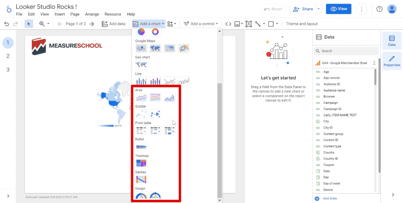Open the Looker Studio home logo
The image size is (403, 203).
(9, 9)
